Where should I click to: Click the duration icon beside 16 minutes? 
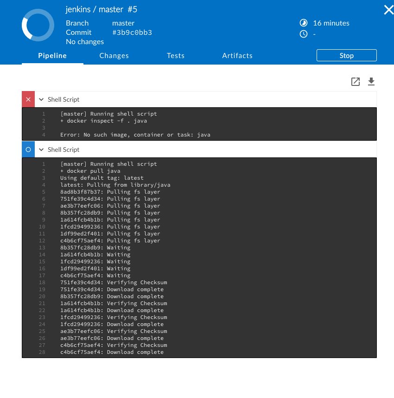pyautogui.click(x=304, y=23)
